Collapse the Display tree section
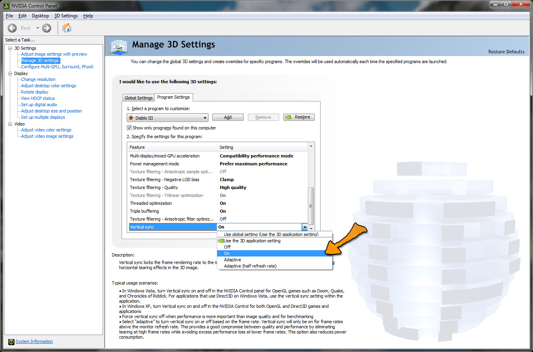This screenshot has height=352, width=533. coord(9,73)
